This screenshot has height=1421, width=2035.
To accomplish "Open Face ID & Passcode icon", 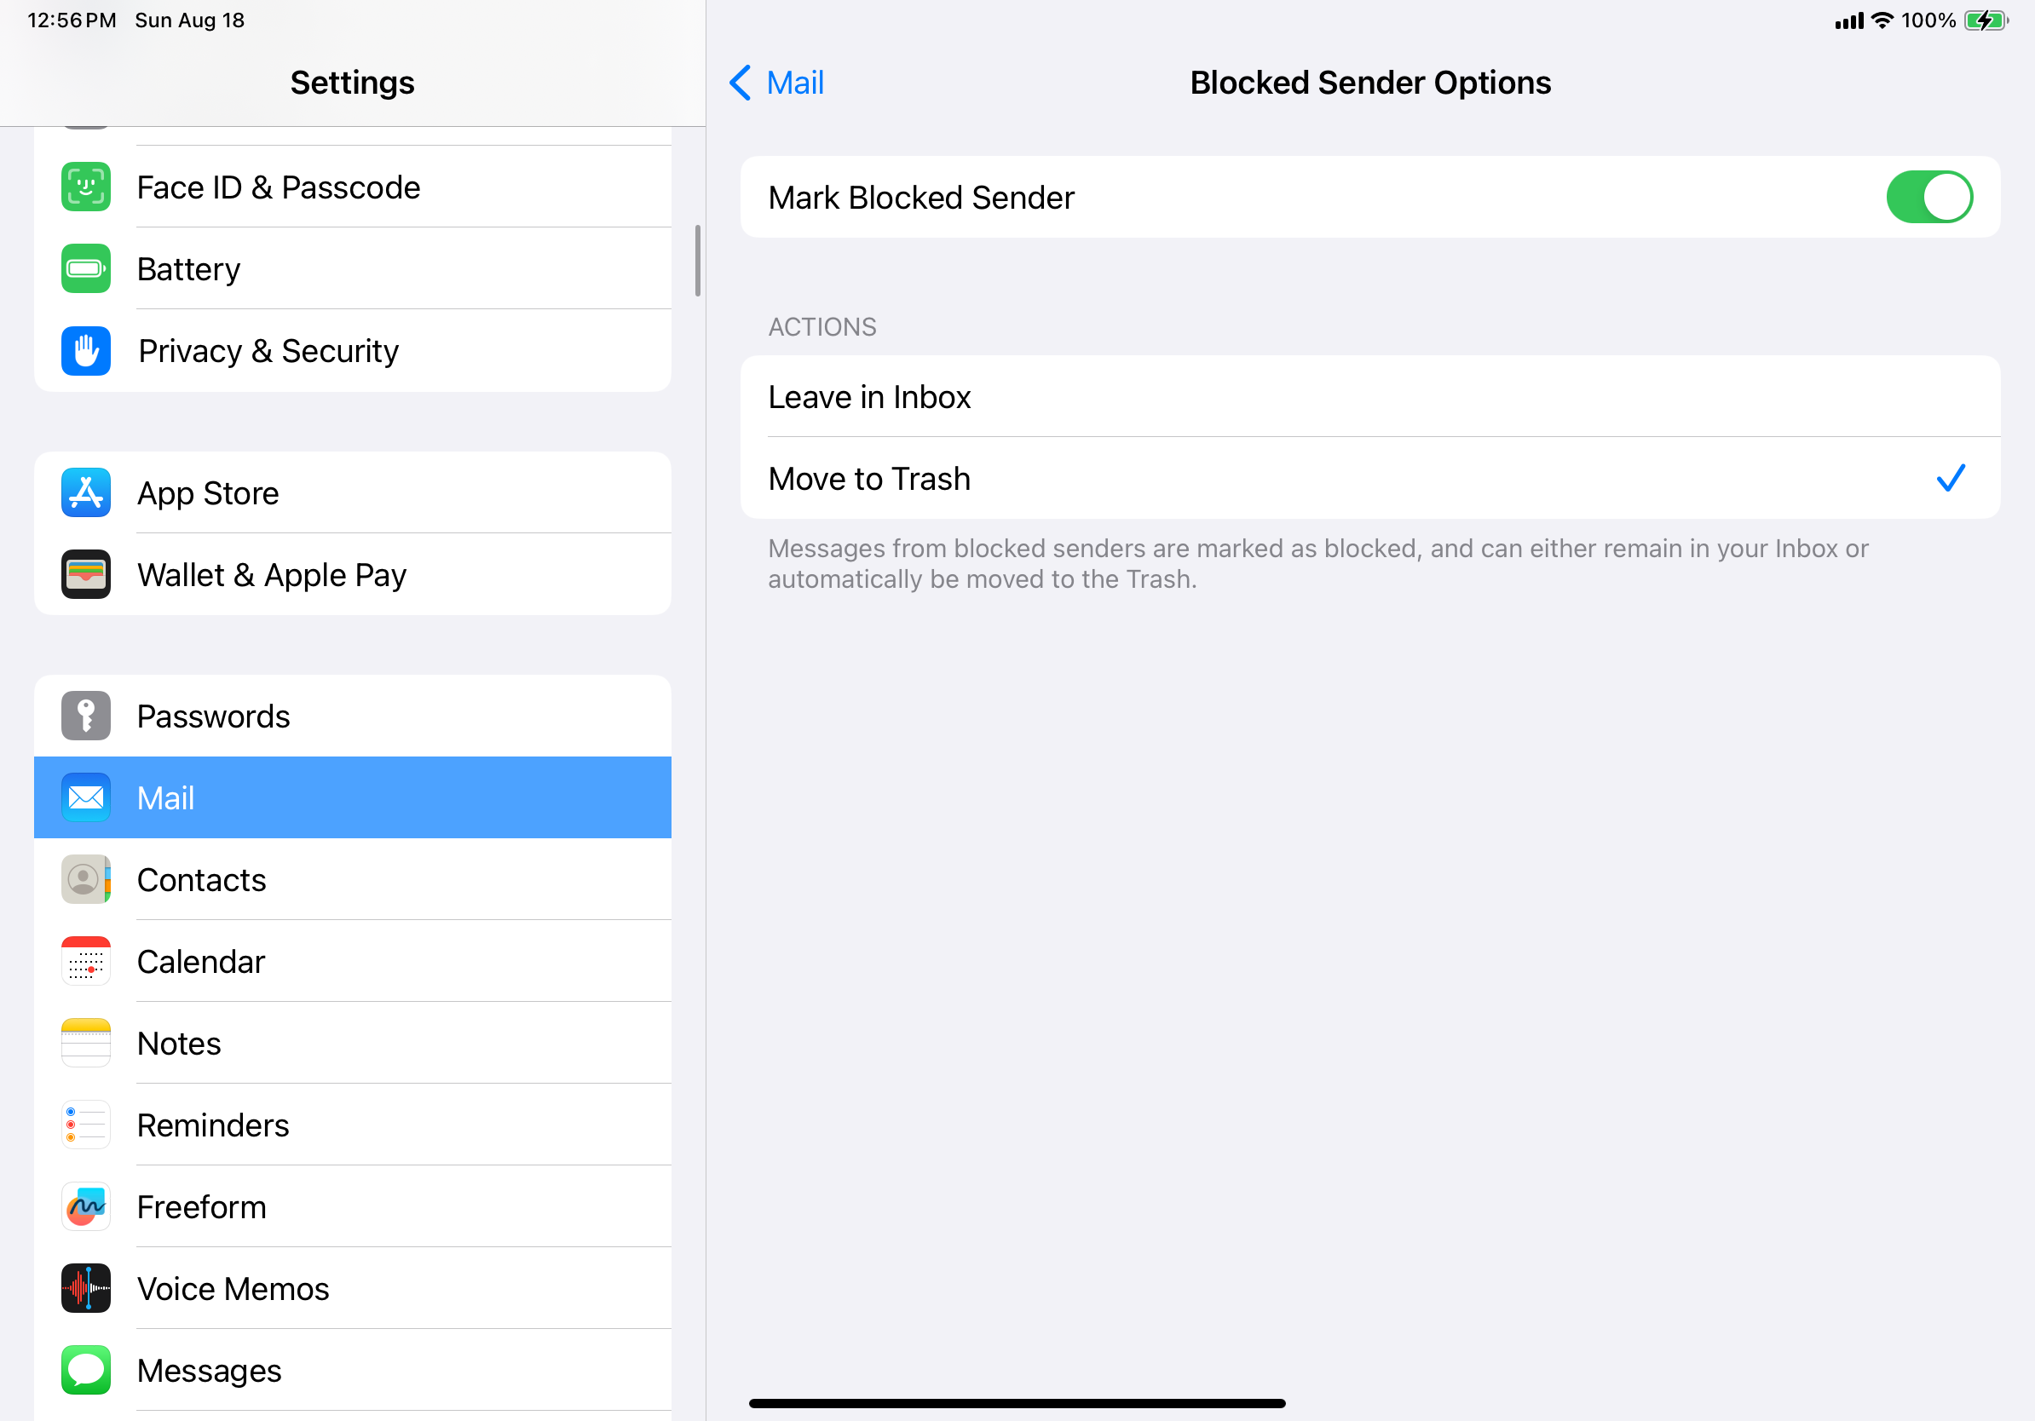I will click(86, 187).
